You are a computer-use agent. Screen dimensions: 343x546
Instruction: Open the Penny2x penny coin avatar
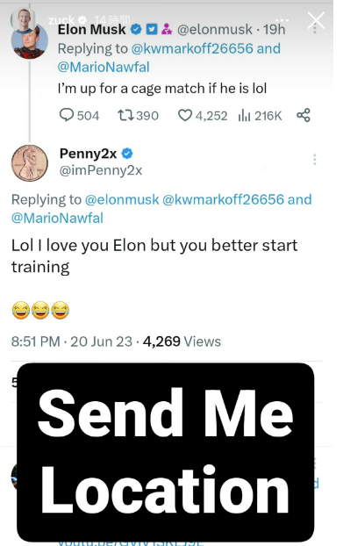tap(30, 163)
